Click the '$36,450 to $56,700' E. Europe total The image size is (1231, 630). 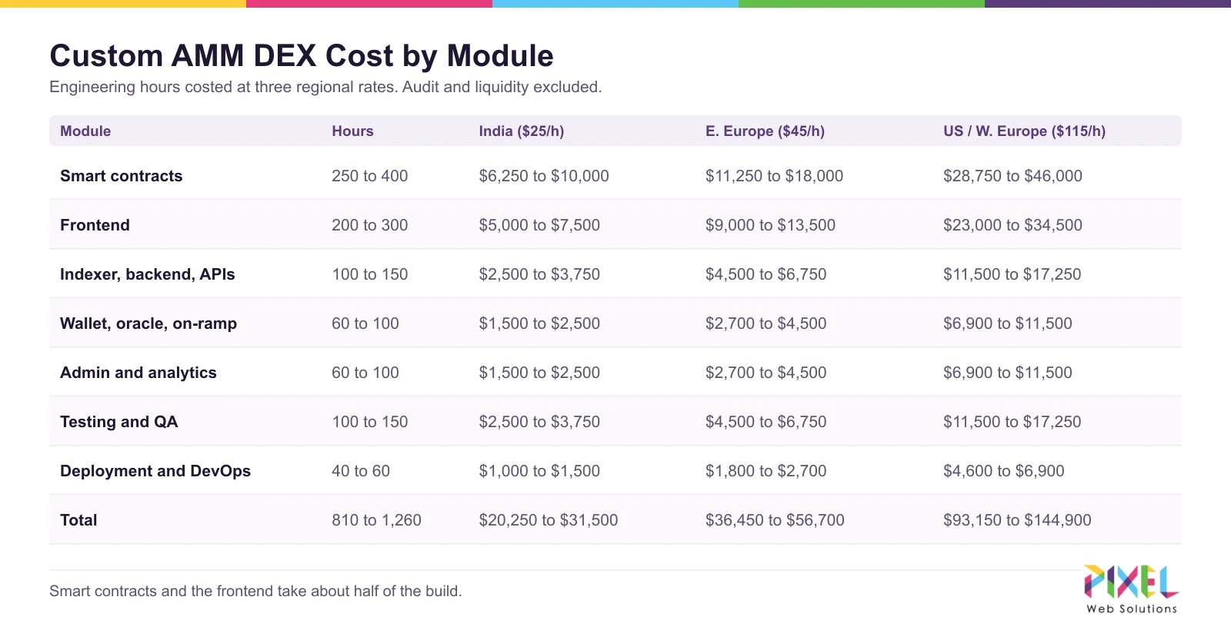click(775, 520)
